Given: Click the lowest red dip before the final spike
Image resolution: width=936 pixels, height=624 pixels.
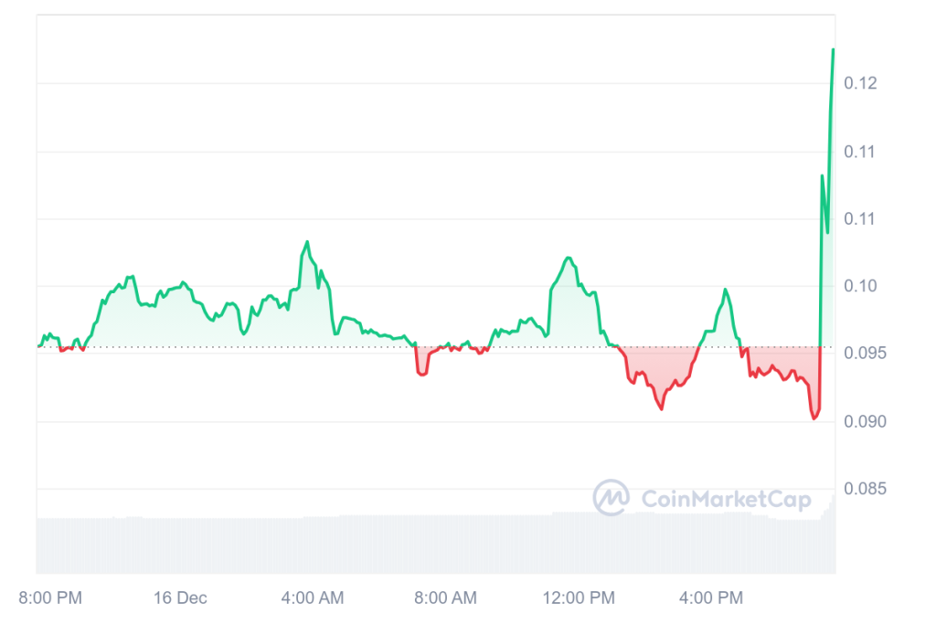Looking at the screenshot, I should pyautogui.click(x=814, y=418).
